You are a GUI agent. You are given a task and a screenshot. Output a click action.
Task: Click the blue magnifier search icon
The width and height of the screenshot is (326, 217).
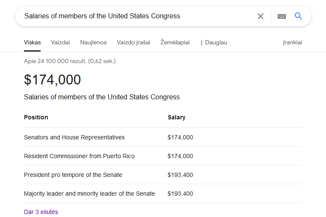299,16
